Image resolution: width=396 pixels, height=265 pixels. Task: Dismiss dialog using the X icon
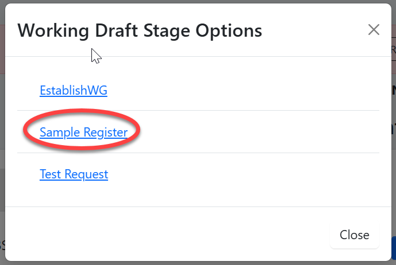tap(374, 30)
